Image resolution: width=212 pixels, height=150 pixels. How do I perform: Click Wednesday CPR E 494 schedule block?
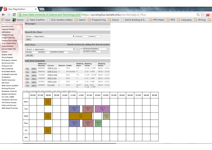pos(106,116)
